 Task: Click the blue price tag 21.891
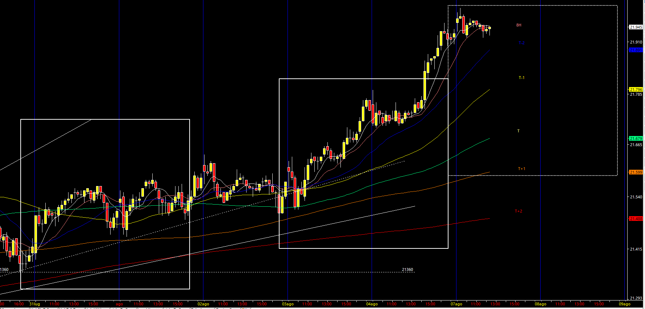pyautogui.click(x=636, y=50)
